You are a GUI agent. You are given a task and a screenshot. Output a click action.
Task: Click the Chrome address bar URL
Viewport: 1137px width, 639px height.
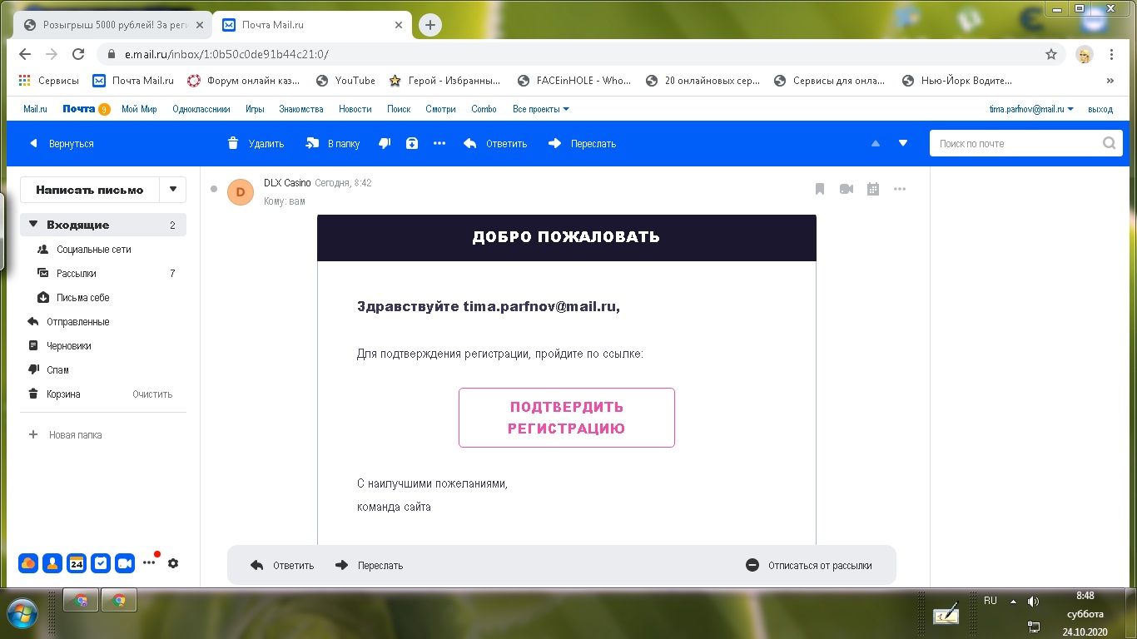tap(226, 54)
